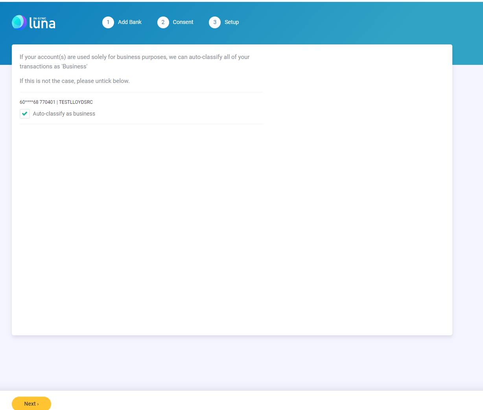This screenshot has width=483, height=410.
Task: Click the chevron arrow on Next button
Action: [x=38, y=404]
